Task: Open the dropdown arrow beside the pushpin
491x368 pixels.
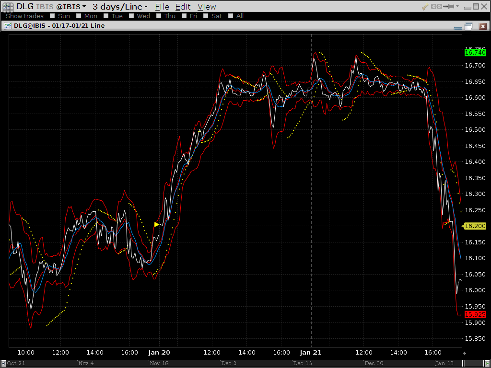Action: [457, 6]
